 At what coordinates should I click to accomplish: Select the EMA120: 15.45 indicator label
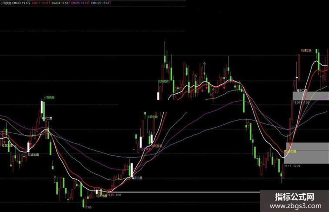(x=101, y=3)
